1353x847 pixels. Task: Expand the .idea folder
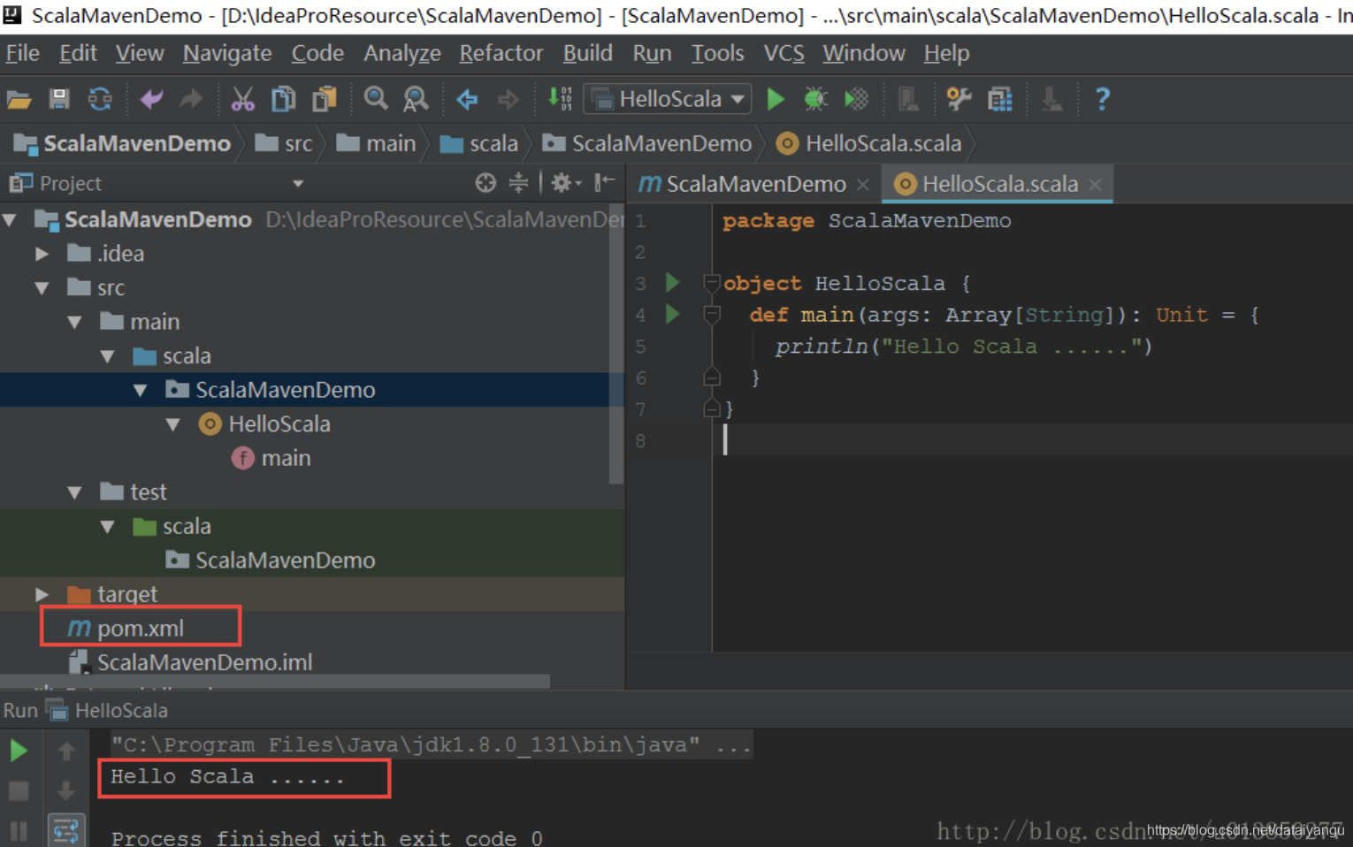(42, 254)
